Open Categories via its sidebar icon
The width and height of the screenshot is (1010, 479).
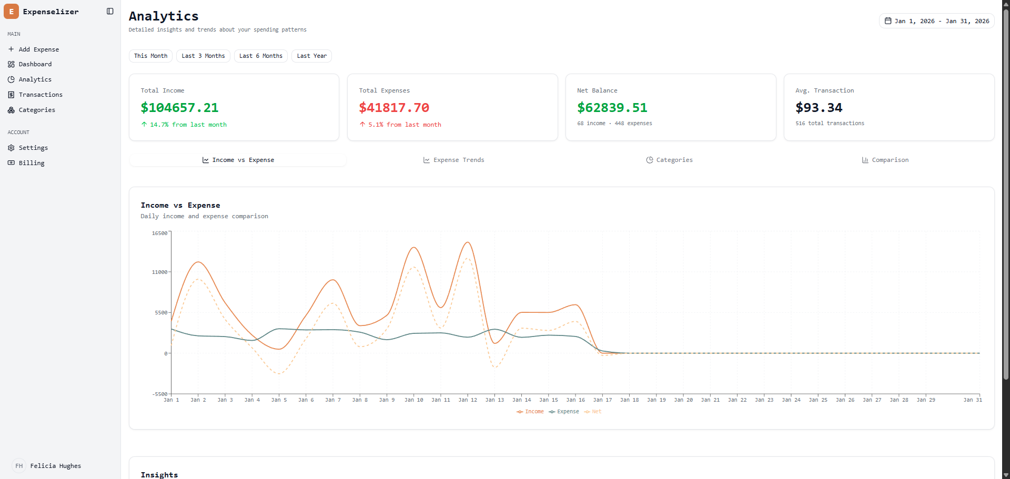12,110
